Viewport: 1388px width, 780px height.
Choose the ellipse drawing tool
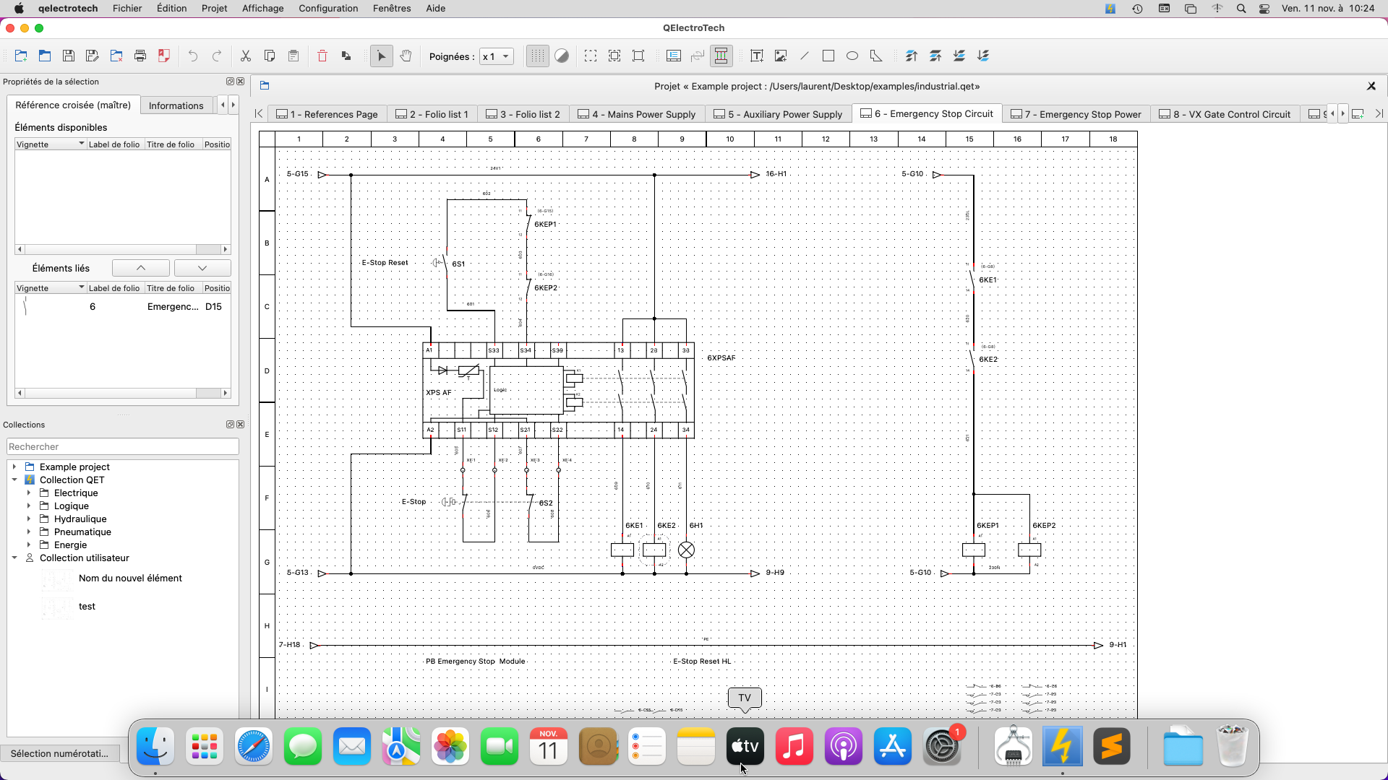(852, 56)
